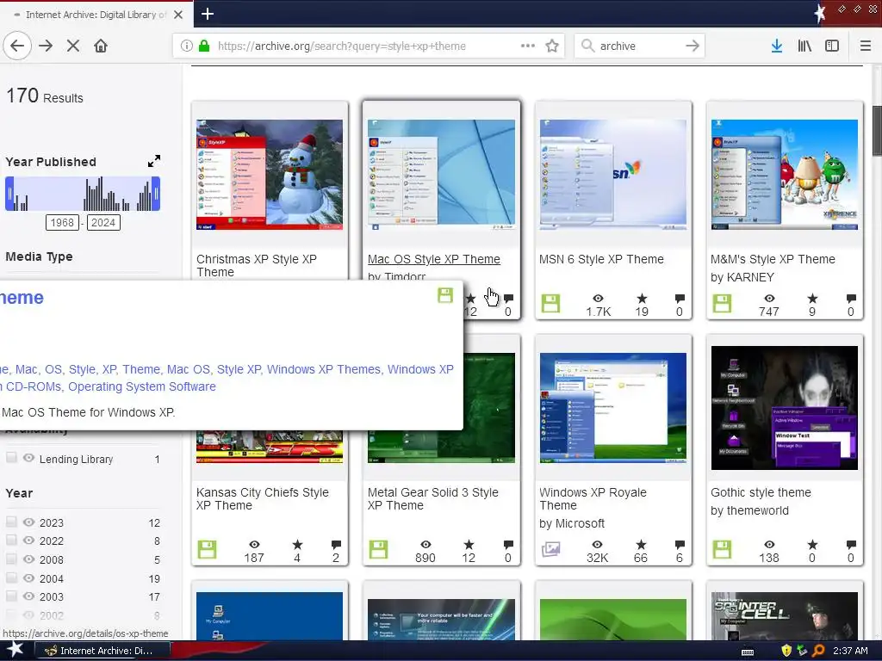Open Christmas XP Style XP Theme thumbnail
882x661 pixels.
pos(270,174)
